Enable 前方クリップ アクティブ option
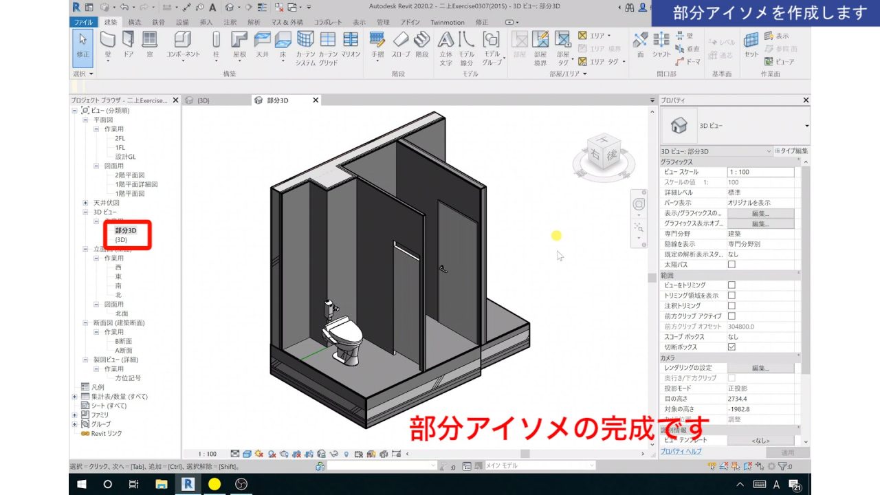 tap(731, 316)
